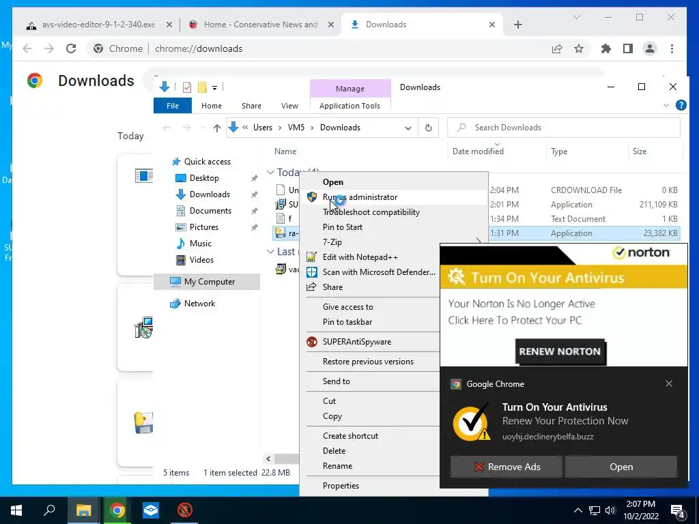
Task: Click RENEW NORTON button
Action: point(560,351)
